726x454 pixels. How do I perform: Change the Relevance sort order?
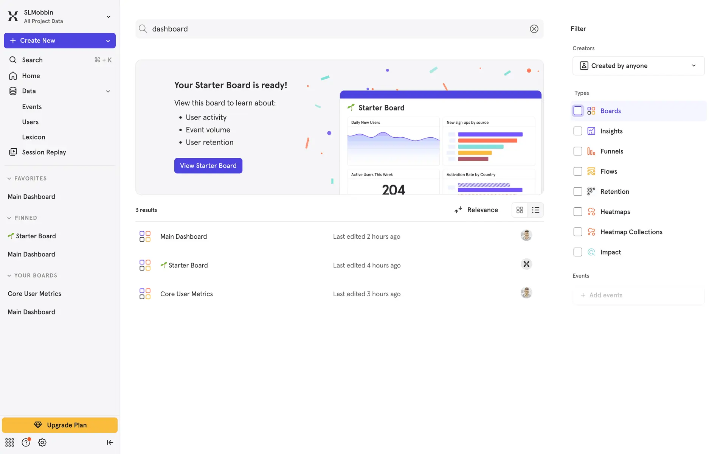(x=476, y=210)
